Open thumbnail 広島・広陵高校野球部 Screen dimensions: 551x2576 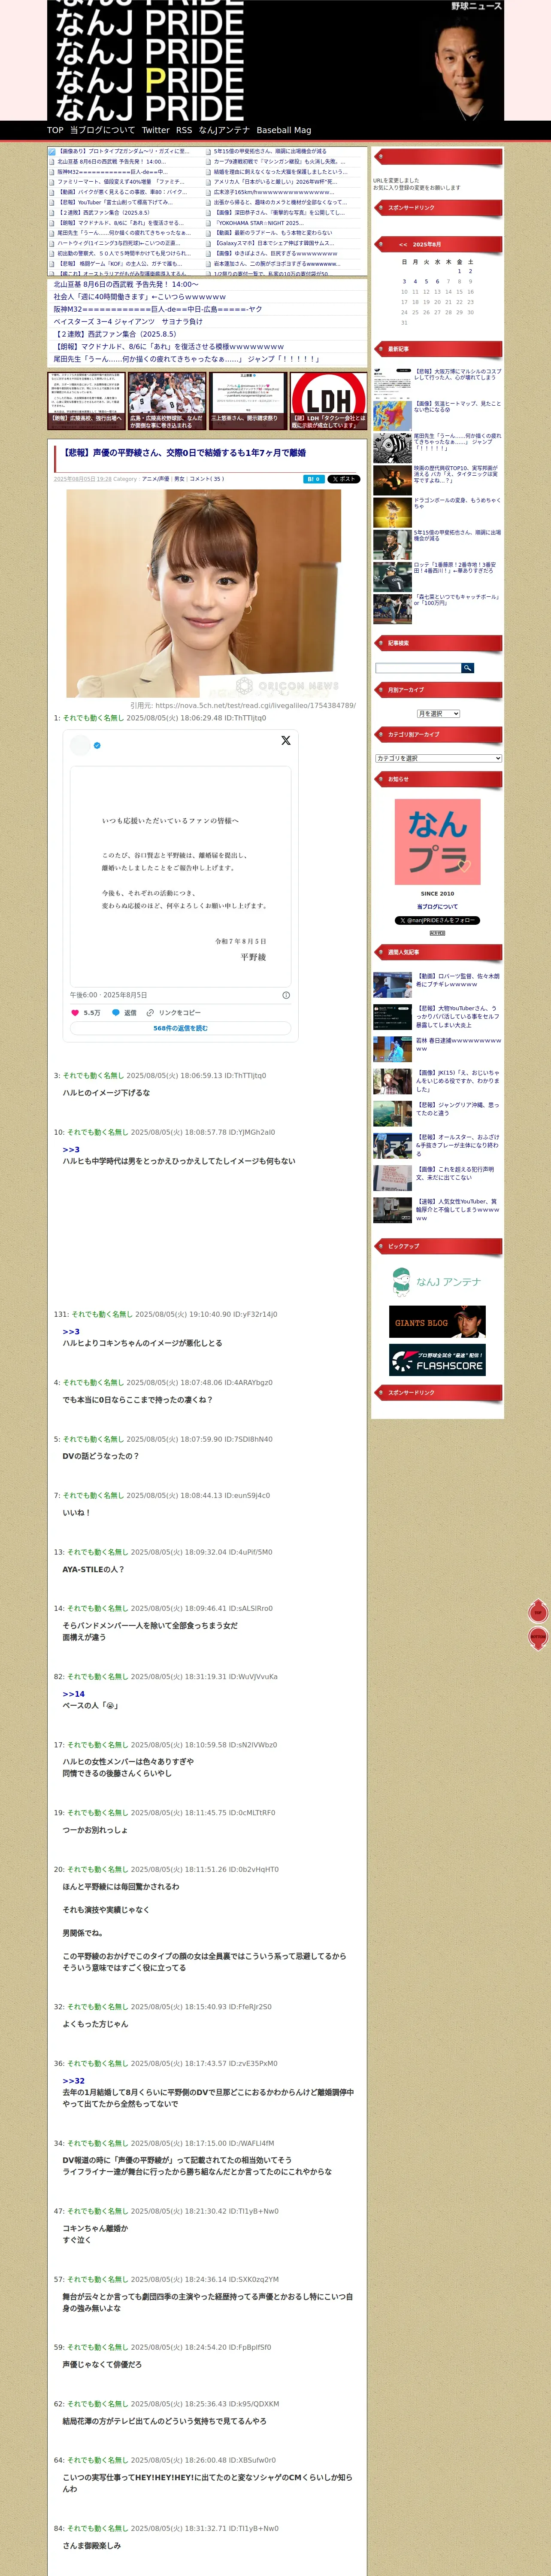click(x=166, y=401)
